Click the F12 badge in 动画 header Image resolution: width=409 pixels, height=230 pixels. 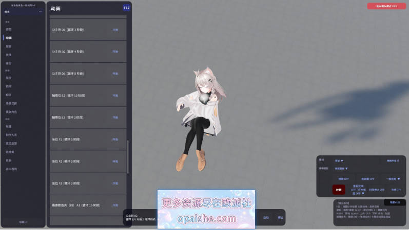pyautogui.click(x=127, y=8)
